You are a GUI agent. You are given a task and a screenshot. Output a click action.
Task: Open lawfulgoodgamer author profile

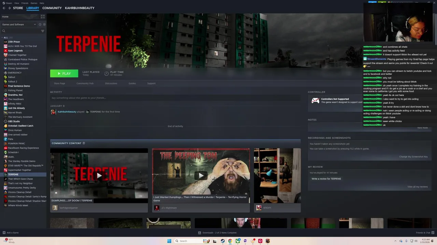pyautogui.click(x=69, y=208)
